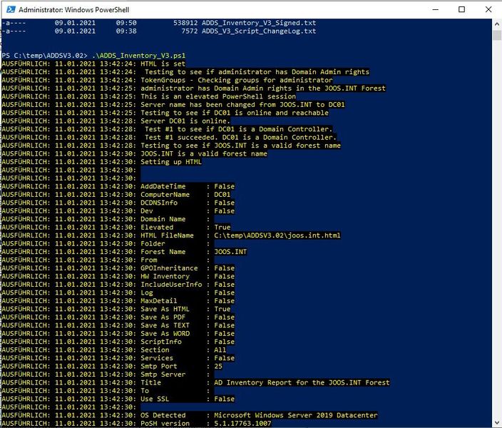Viewport: 502px width, 428px height.
Task: Click the Services parameter row
Action: click(118, 358)
